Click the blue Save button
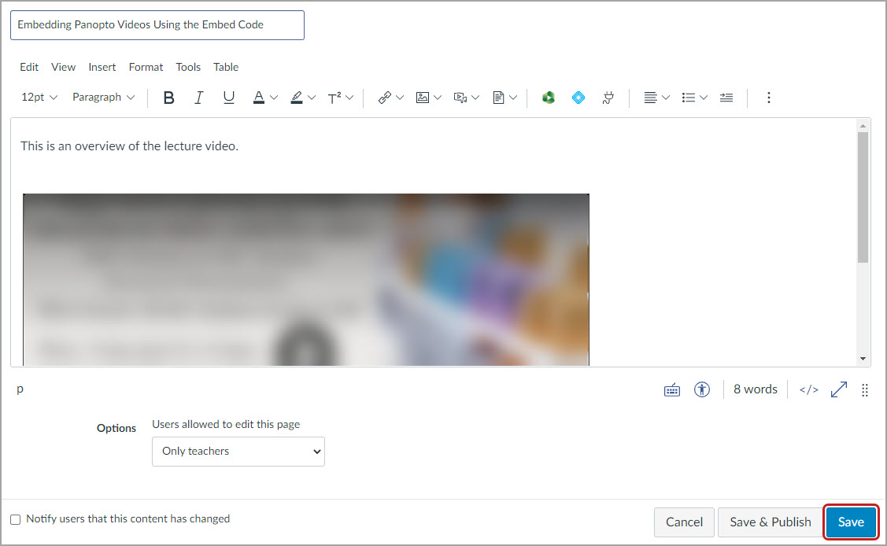 tap(851, 522)
